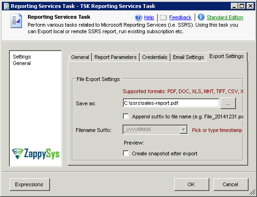Click the 'Save as:' label
Image resolution: width=257 pixels, height=197 pixels.
[86, 103]
